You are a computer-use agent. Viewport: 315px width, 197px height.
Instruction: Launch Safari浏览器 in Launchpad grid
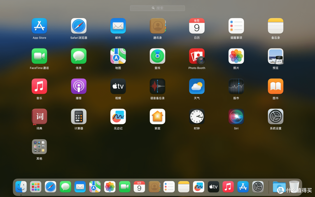tap(79, 26)
